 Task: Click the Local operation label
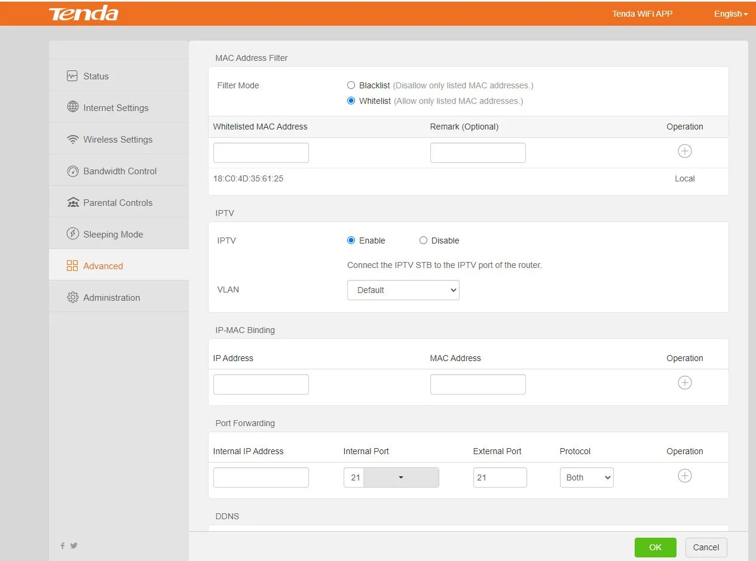click(685, 178)
